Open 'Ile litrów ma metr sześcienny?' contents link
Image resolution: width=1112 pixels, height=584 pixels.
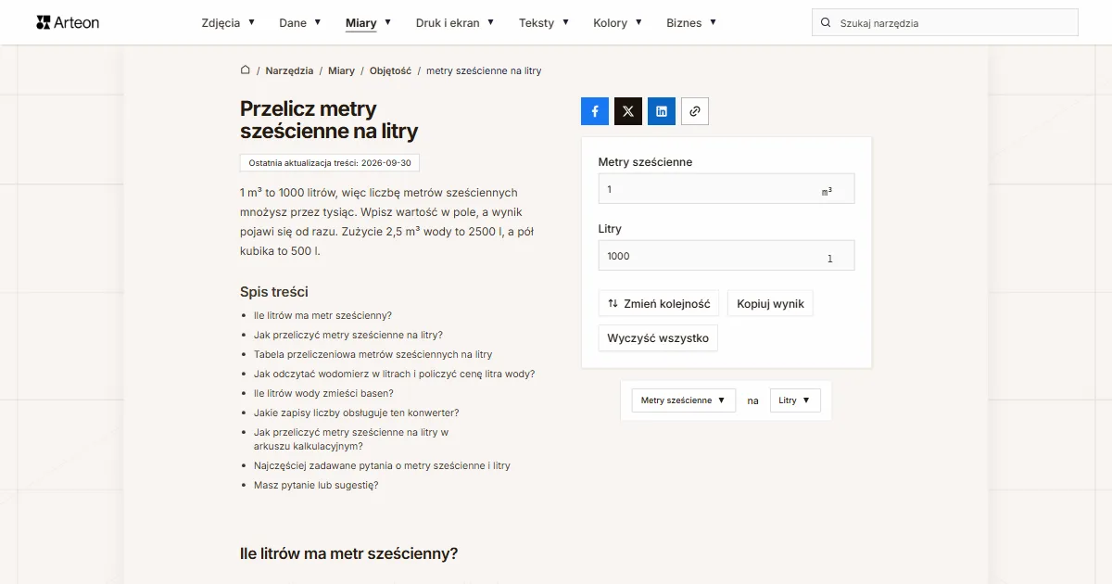click(x=322, y=315)
